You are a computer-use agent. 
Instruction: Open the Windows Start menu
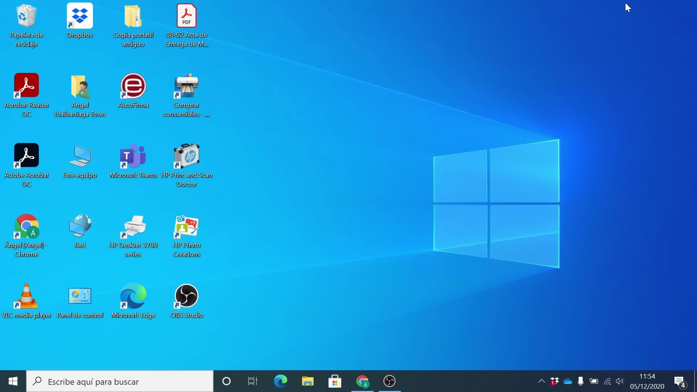(x=13, y=381)
